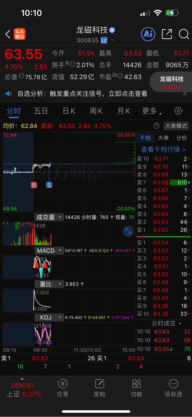Switch to 五日 chart tab
The image size is (192, 417).
(41, 111)
